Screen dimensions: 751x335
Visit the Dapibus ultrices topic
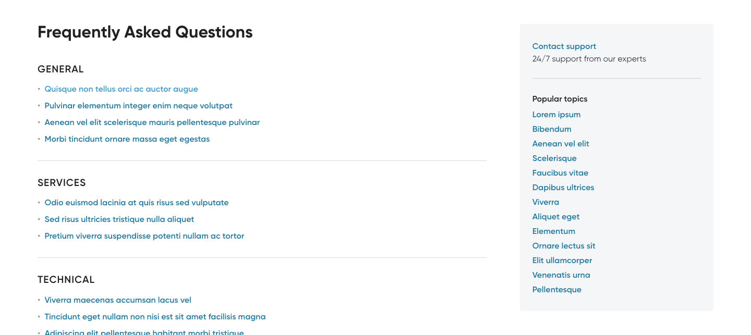563,188
